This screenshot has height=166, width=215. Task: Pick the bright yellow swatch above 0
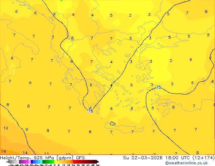56,162
